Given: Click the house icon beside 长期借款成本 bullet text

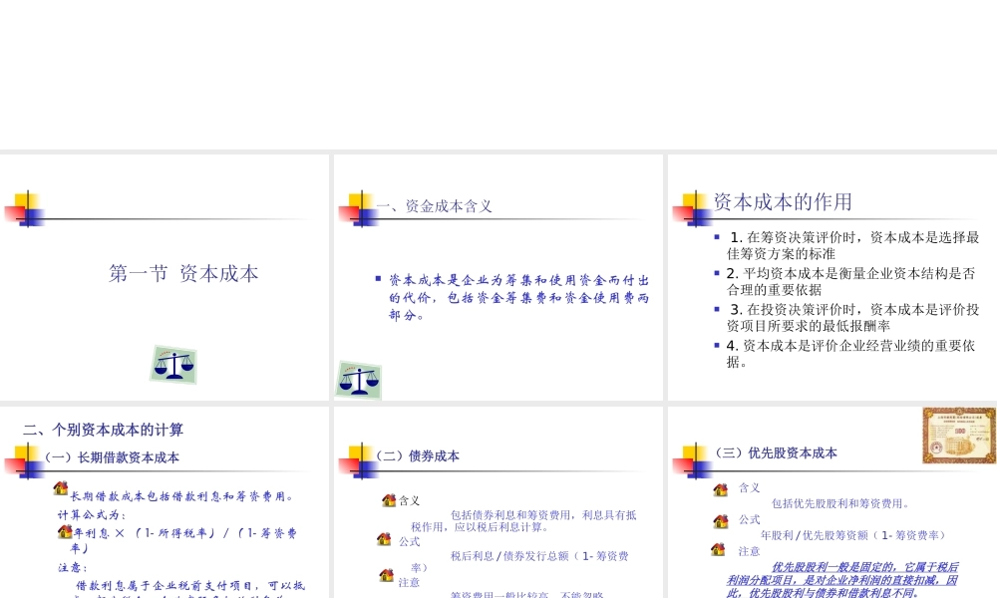Looking at the screenshot, I should [x=60, y=490].
